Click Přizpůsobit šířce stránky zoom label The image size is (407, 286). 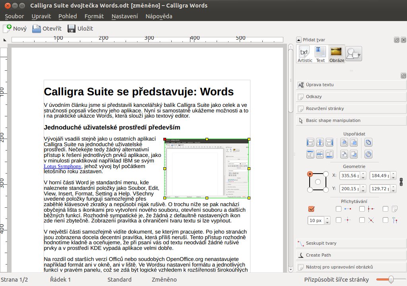click(x=336, y=280)
